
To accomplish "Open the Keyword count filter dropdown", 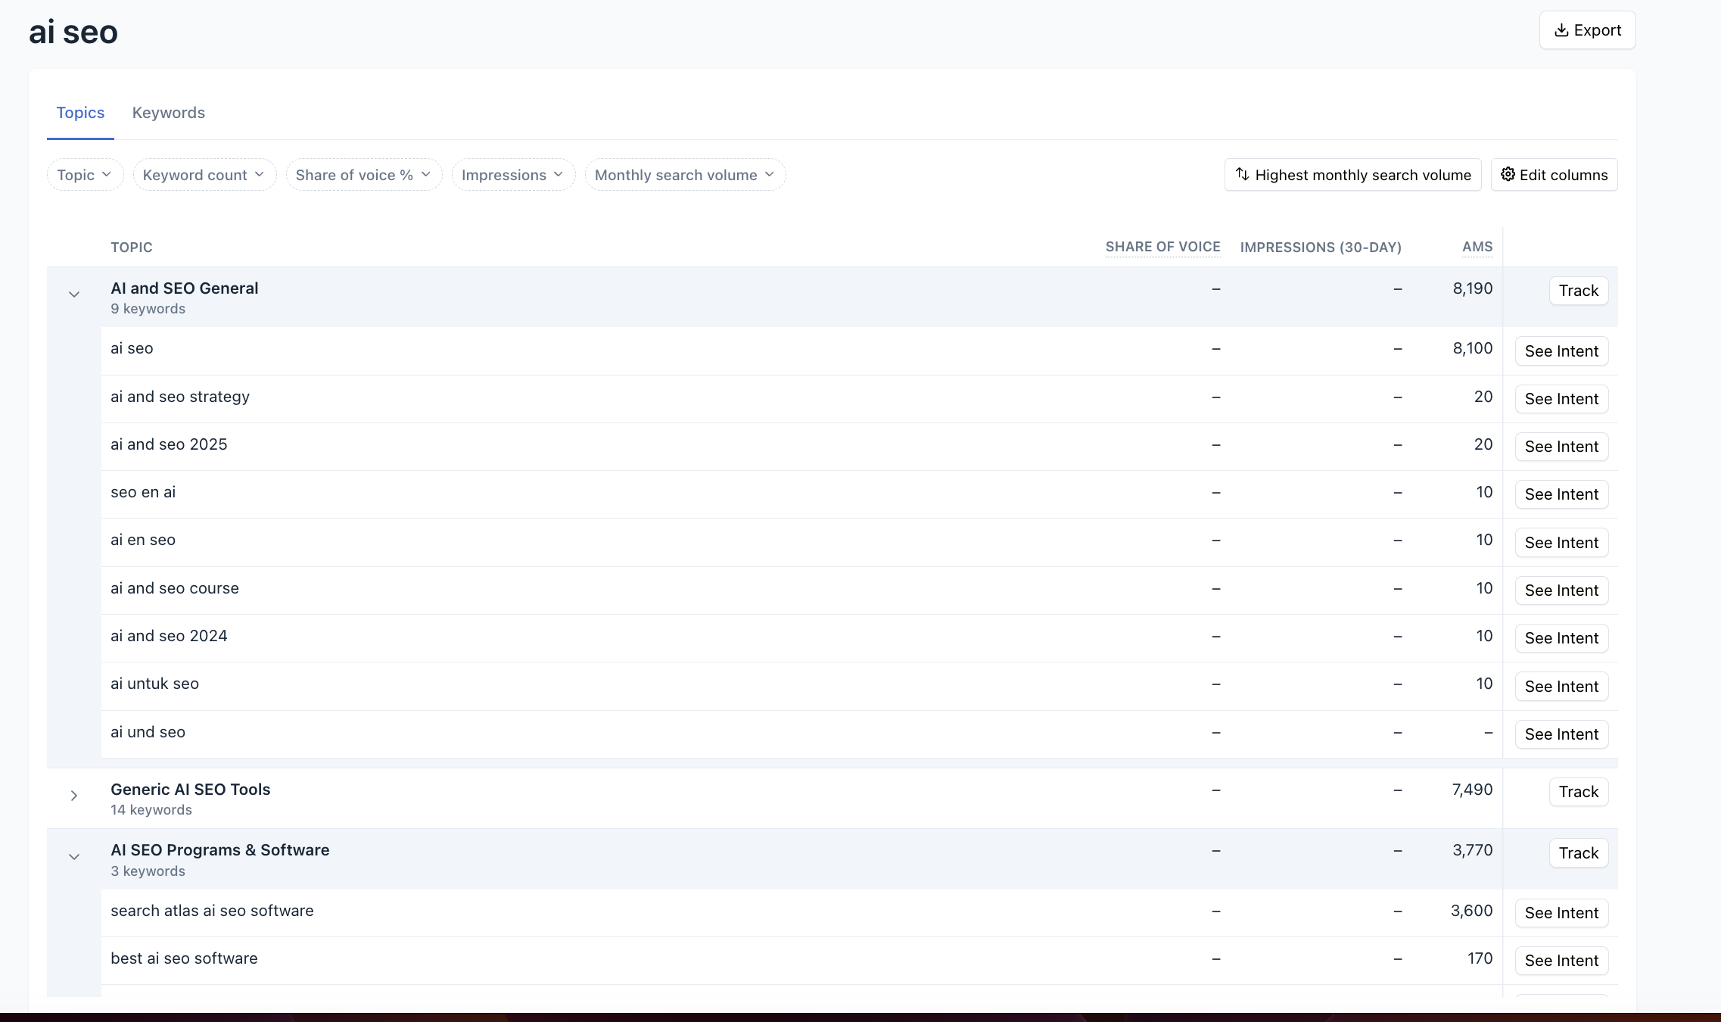I will tap(204, 175).
